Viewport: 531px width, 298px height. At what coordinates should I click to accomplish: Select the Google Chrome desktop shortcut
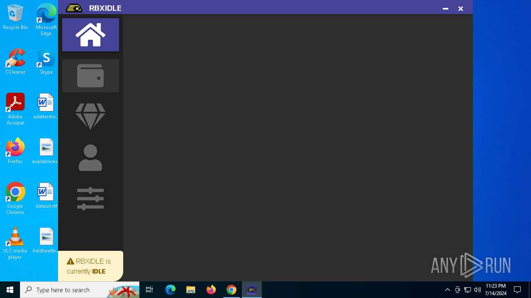tap(15, 199)
